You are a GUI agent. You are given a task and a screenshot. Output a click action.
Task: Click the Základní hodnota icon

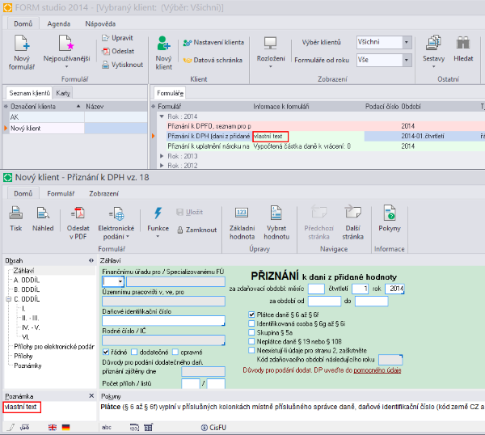(242, 213)
